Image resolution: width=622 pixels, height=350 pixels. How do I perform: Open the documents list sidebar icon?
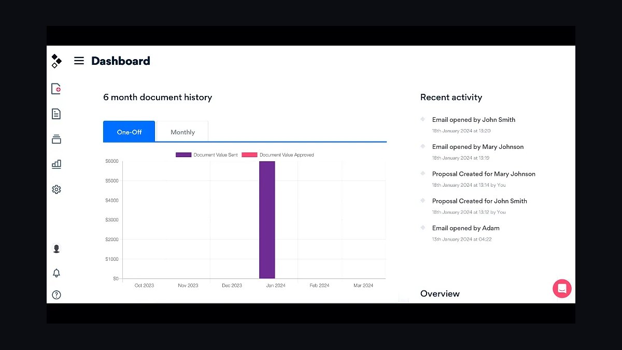[56, 114]
